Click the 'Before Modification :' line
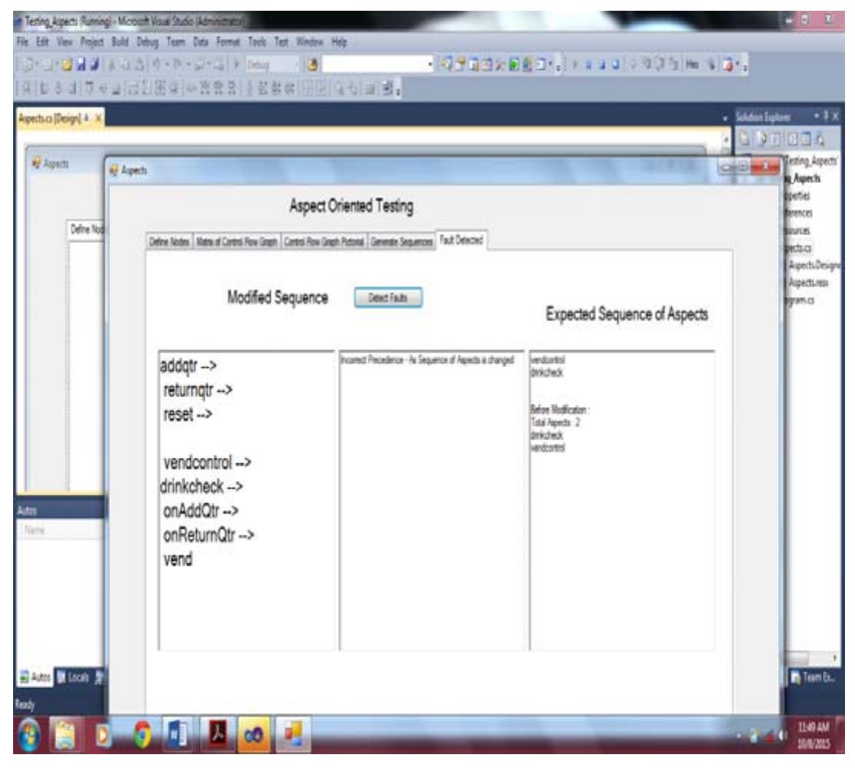Screen dimensions: 855x768 tap(560, 409)
